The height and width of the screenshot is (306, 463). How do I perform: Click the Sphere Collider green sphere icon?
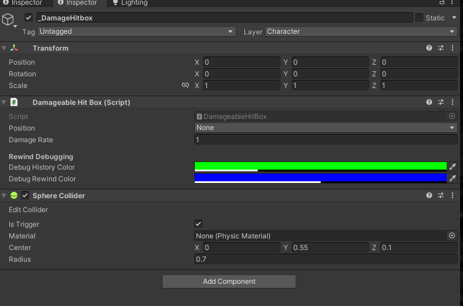14,195
